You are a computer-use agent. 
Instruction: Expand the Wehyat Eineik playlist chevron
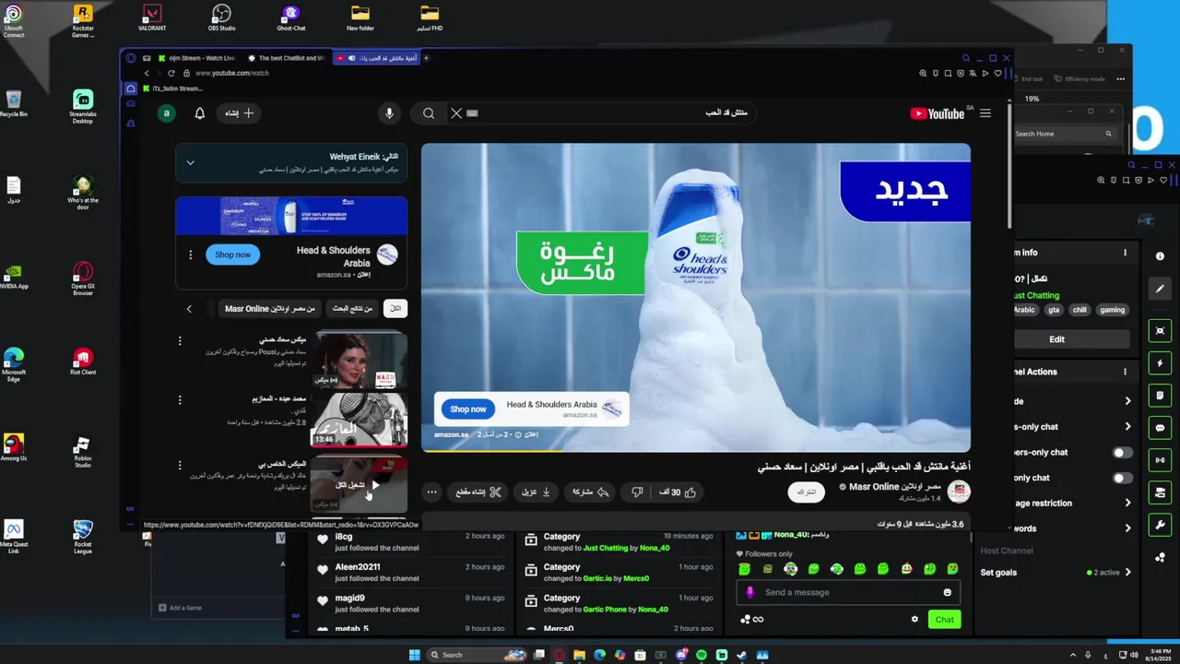[190, 163]
